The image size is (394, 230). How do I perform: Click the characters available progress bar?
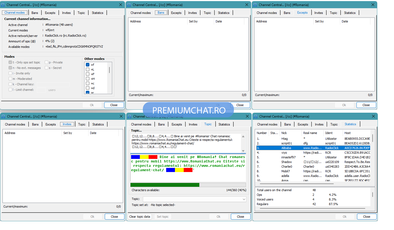[x=188, y=185]
